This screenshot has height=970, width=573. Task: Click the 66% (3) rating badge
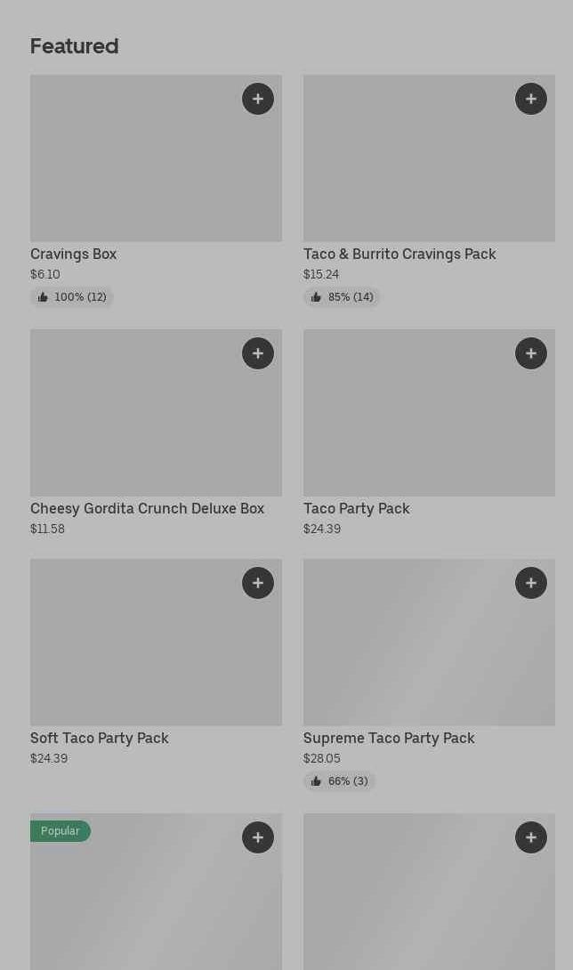pyautogui.click(x=340, y=781)
